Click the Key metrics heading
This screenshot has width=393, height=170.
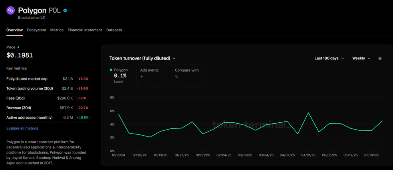[16, 68]
